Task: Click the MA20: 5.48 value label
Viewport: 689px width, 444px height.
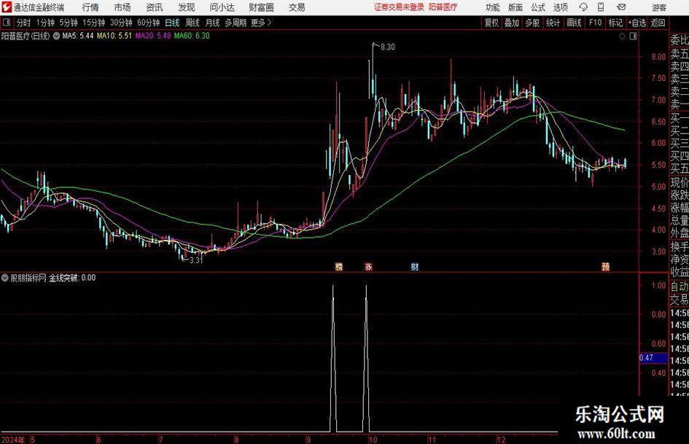Action: (153, 36)
